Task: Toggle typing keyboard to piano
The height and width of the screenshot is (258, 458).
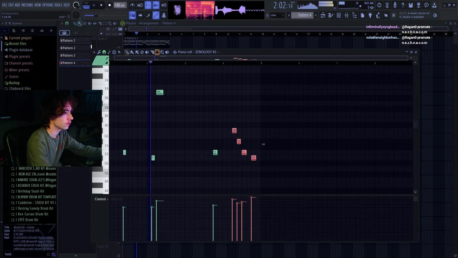Action: (132, 15)
